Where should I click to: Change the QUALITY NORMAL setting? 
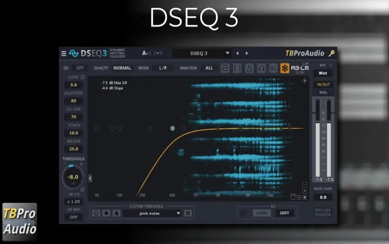click(x=122, y=68)
